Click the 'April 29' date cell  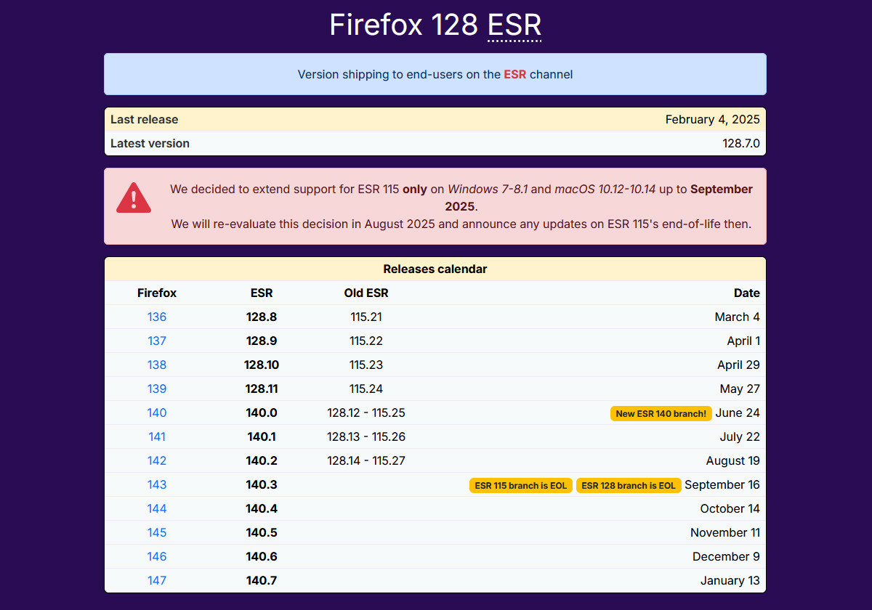click(x=738, y=365)
